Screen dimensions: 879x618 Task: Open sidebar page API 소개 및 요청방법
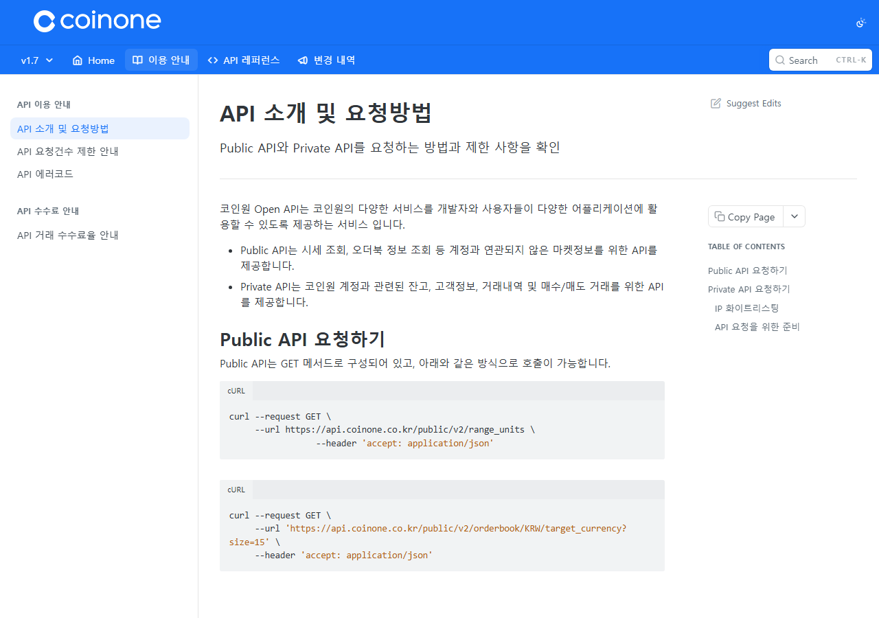click(x=100, y=128)
